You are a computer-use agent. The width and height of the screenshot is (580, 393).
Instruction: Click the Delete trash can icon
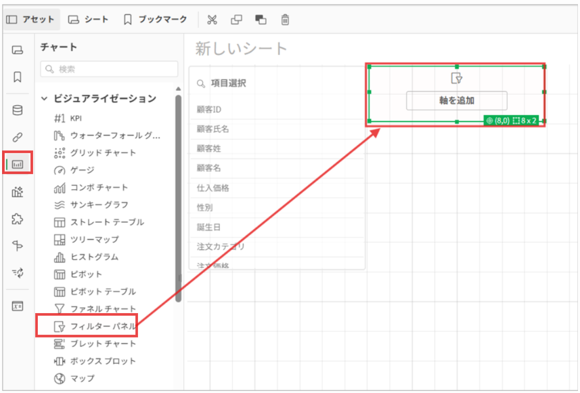coord(286,20)
